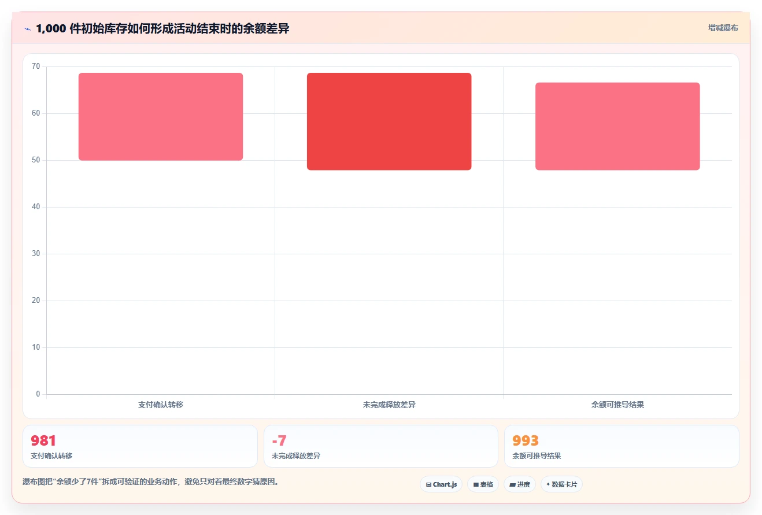Click the number 981 in first card
This screenshot has height=515, width=762.
(x=43, y=440)
